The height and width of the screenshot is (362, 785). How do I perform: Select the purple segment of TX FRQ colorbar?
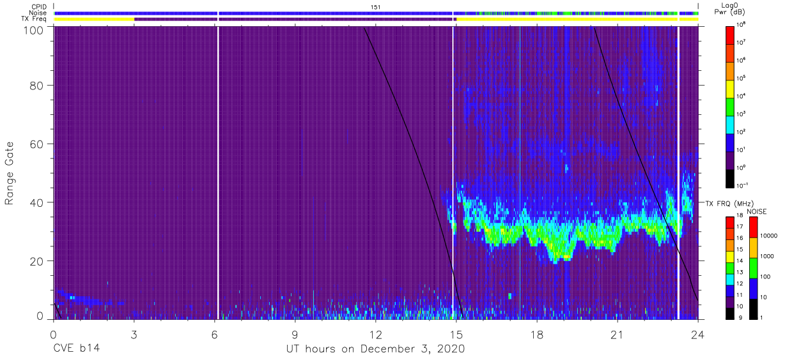pos(730,301)
